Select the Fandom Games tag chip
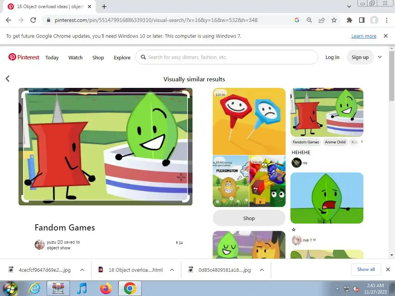The image size is (395, 296). pyautogui.click(x=306, y=142)
